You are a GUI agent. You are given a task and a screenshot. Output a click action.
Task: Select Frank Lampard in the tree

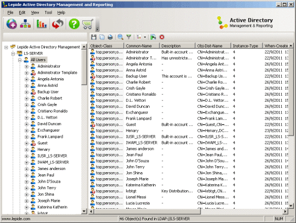[x=50, y=137]
